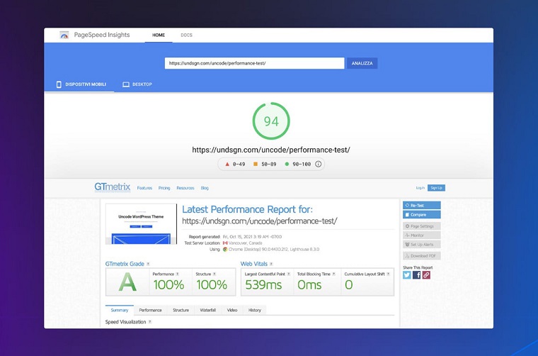Click the green circle 90-100 legend marker

(x=287, y=165)
